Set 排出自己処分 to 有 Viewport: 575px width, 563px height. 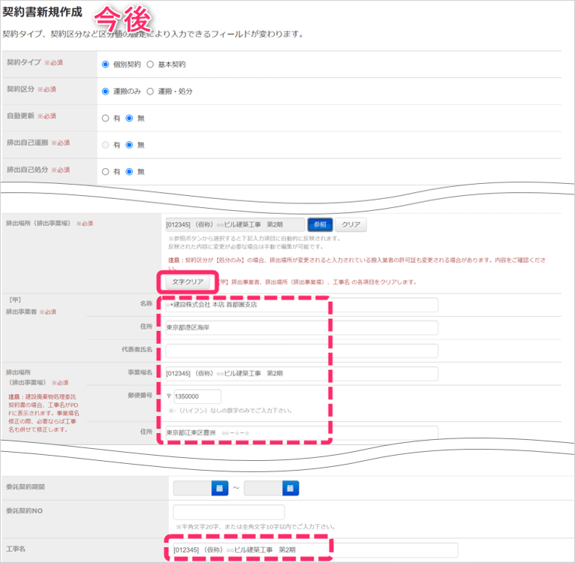(x=106, y=171)
